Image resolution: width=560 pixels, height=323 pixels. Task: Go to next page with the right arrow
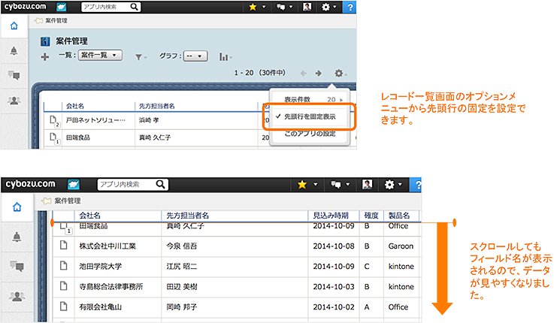coord(318,74)
